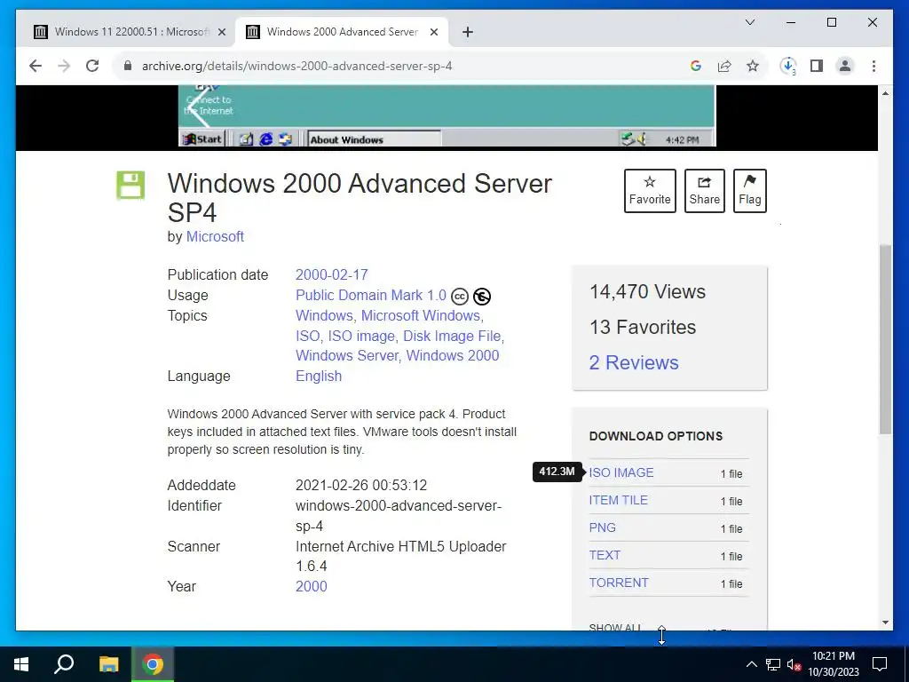The image size is (909, 682).
Task: Click the Windows 2000 screenshot preview image
Action: 447,116
